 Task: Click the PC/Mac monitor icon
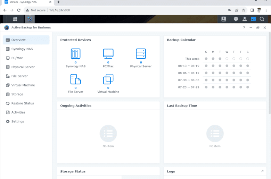coord(108,54)
